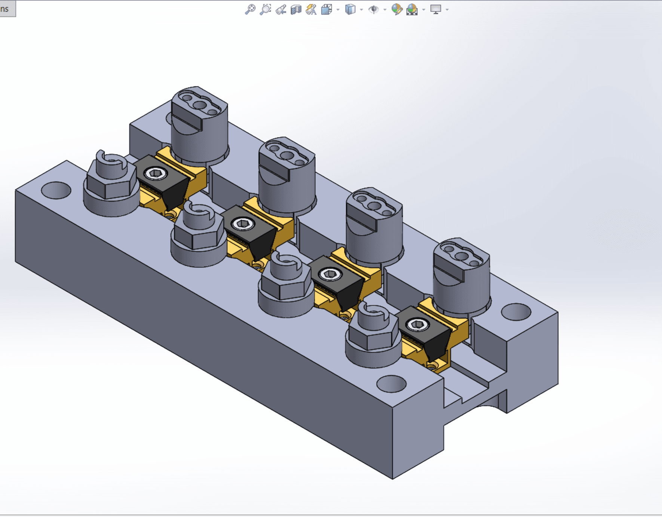Activate the Section View tool
Image resolution: width=662 pixels, height=517 pixels.
296,9
